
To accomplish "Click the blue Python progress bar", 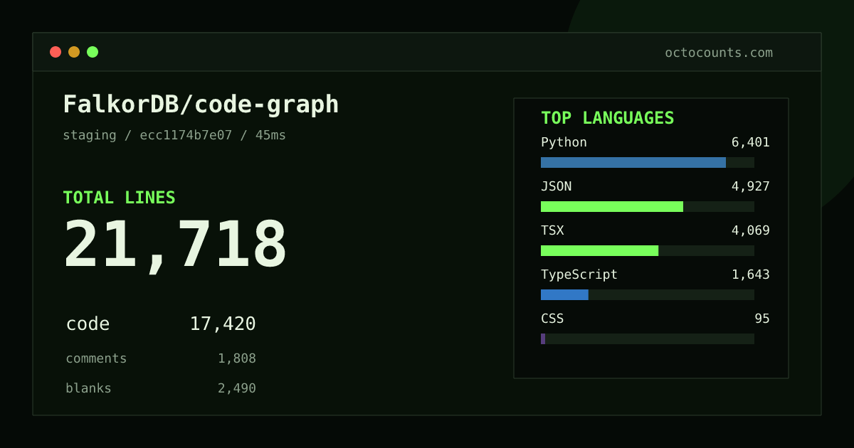I will pos(633,162).
